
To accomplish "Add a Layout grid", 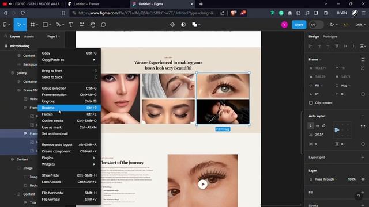I will pyautogui.click(x=363, y=158).
